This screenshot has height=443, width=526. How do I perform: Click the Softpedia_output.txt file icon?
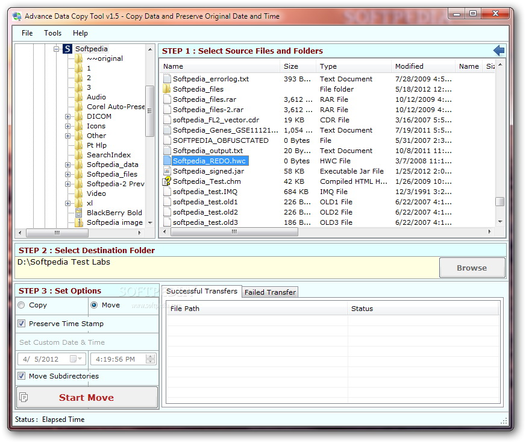tap(167, 151)
